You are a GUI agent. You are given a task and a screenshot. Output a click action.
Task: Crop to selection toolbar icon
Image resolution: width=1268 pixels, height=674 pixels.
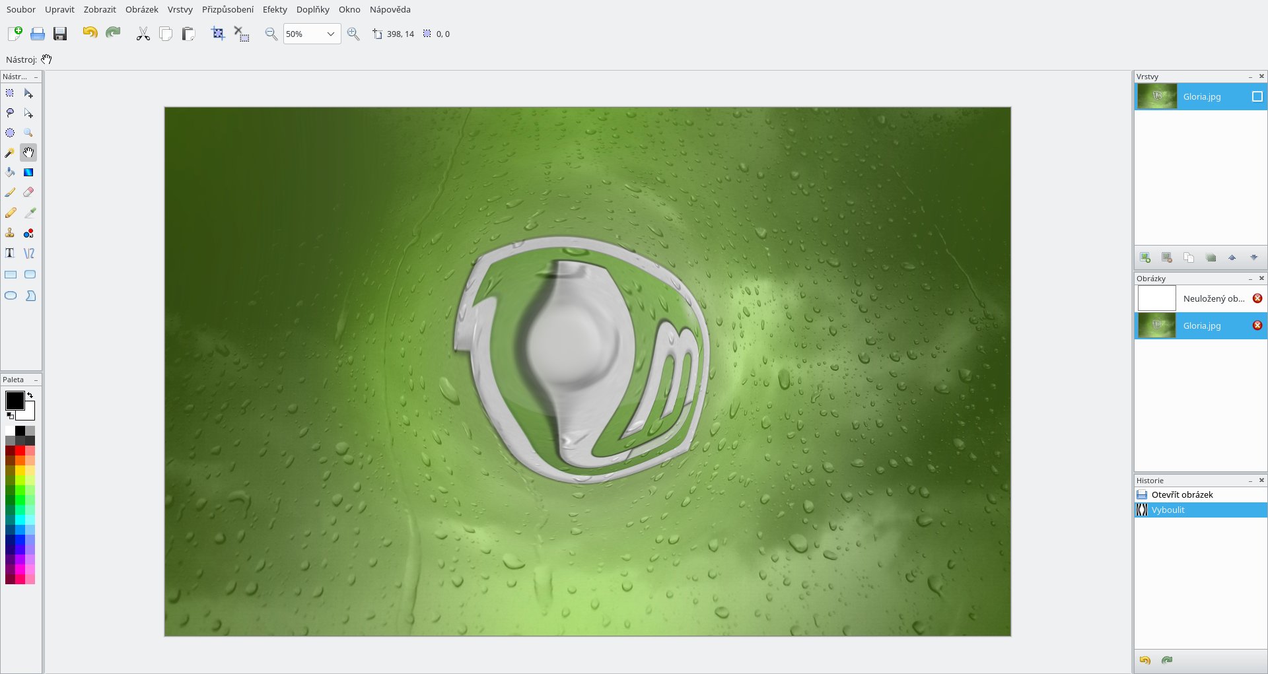pyautogui.click(x=218, y=33)
